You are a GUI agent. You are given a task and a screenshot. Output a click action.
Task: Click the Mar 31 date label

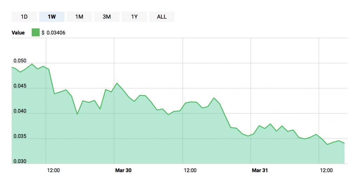[x=260, y=170]
